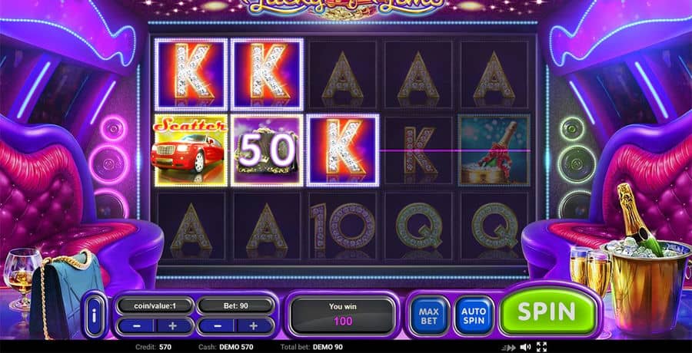
Task: Click the first highlighted K on top row
Action: point(191,74)
